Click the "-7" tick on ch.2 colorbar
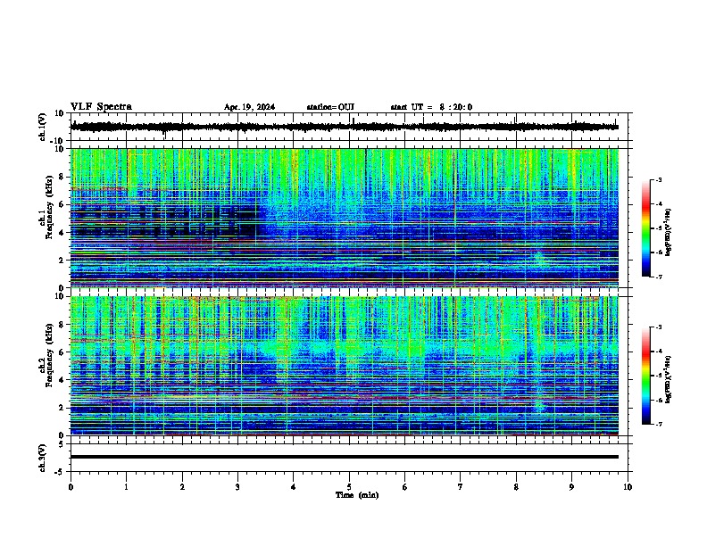This screenshot has width=707, height=546. [x=659, y=424]
